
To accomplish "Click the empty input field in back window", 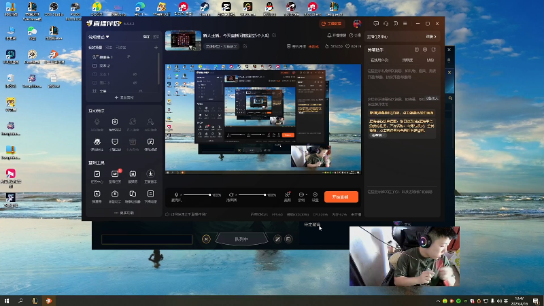I will (x=147, y=239).
